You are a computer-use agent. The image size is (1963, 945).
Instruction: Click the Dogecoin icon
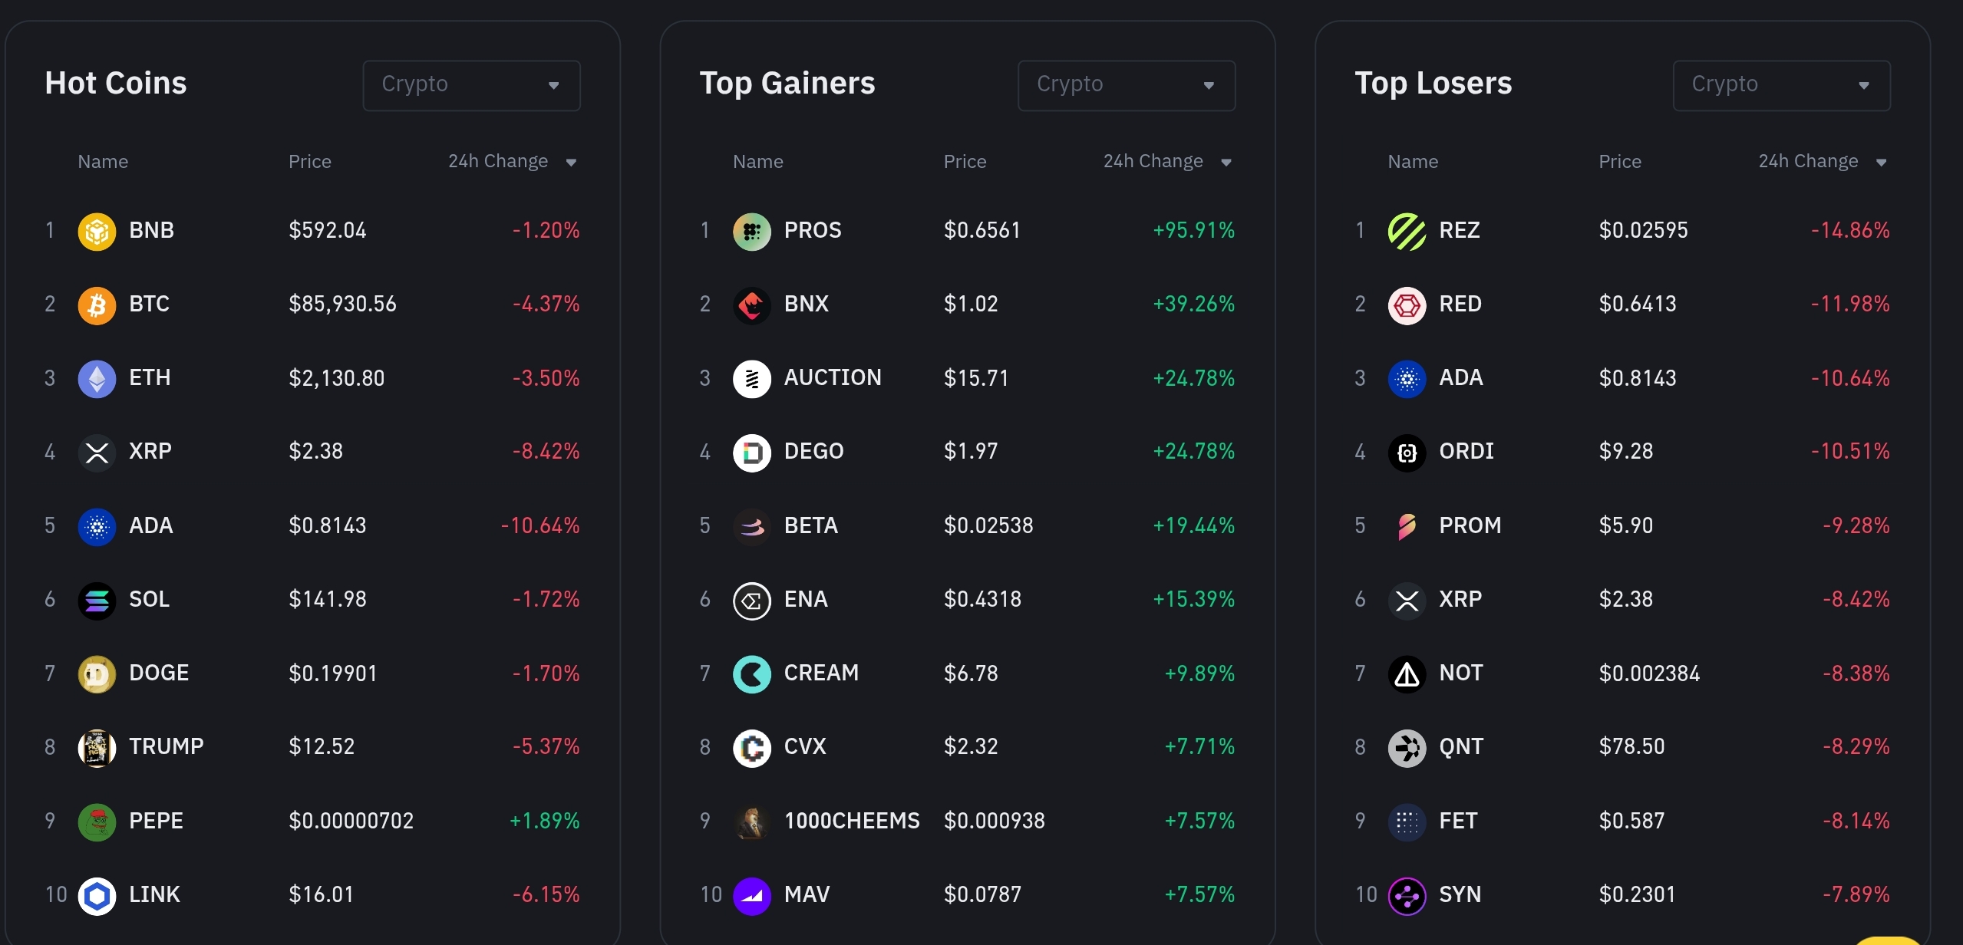97,673
